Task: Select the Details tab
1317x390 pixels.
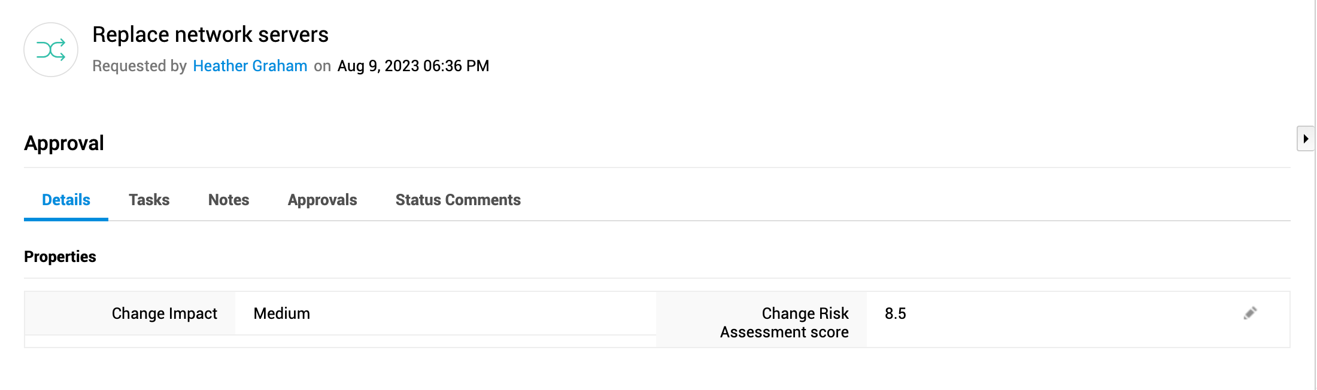Action: 66,200
